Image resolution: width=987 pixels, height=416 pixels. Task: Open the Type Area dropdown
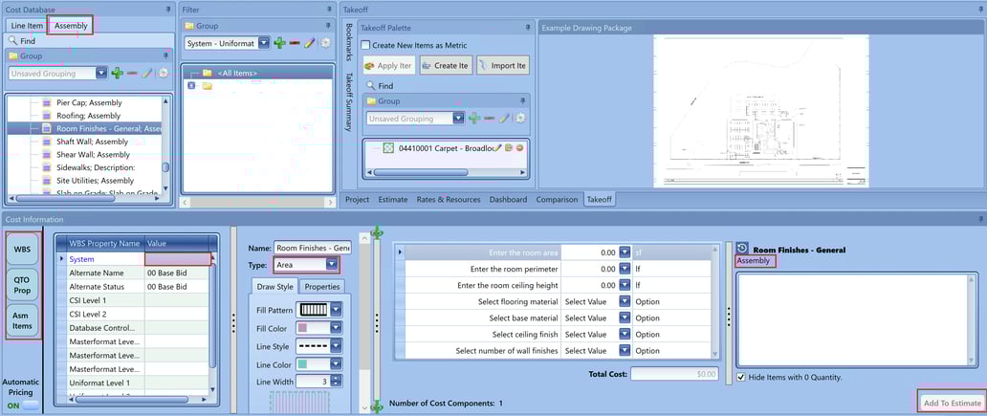pos(332,265)
